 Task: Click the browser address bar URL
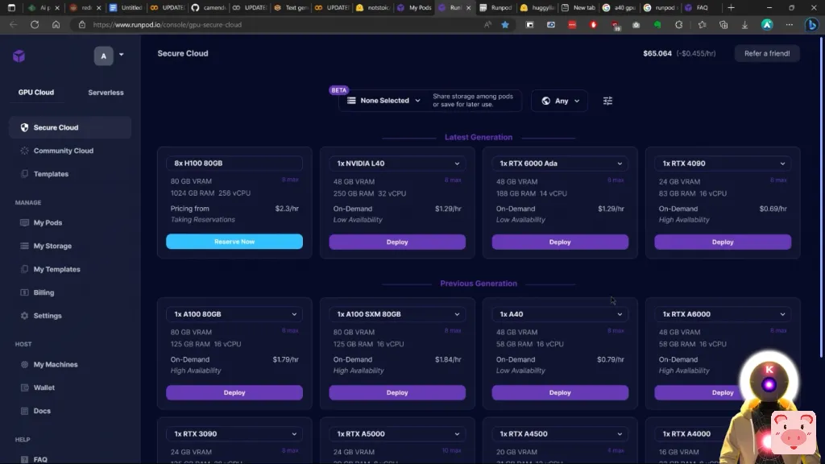[x=168, y=25]
